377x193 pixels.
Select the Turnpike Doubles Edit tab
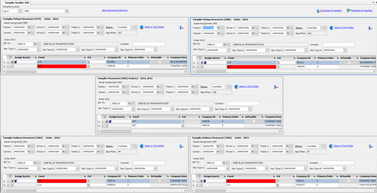click(17, 3)
